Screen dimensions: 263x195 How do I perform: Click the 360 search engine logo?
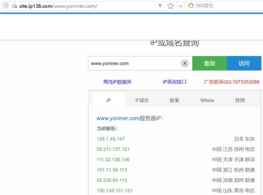[191, 6]
